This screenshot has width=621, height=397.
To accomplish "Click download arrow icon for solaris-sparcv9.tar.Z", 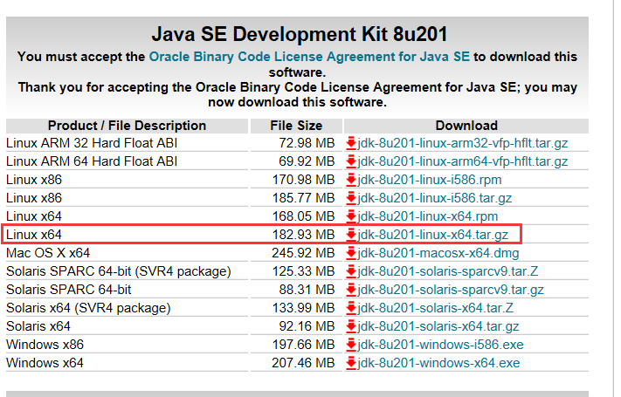I will pyautogui.click(x=351, y=271).
